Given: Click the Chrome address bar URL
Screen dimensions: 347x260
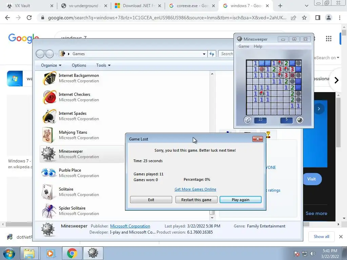Looking at the screenshot, I should 167,18.
